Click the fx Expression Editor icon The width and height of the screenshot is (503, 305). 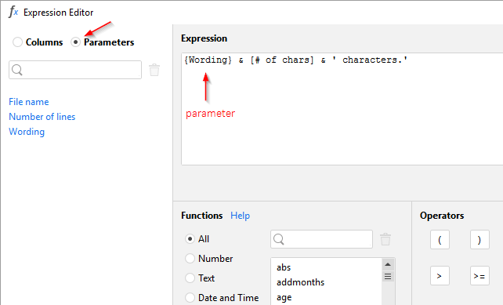pyautogui.click(x=13, y=12)
